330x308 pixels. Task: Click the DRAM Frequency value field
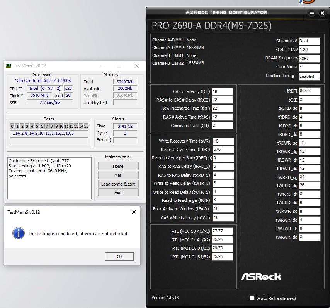pyautogui.click(x=309, y=59)
